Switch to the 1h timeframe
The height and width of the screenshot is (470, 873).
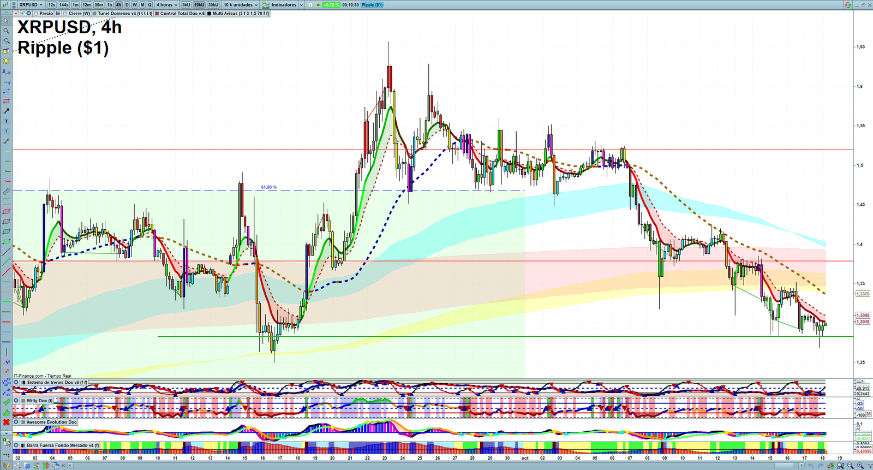click(x=110, y=5)
